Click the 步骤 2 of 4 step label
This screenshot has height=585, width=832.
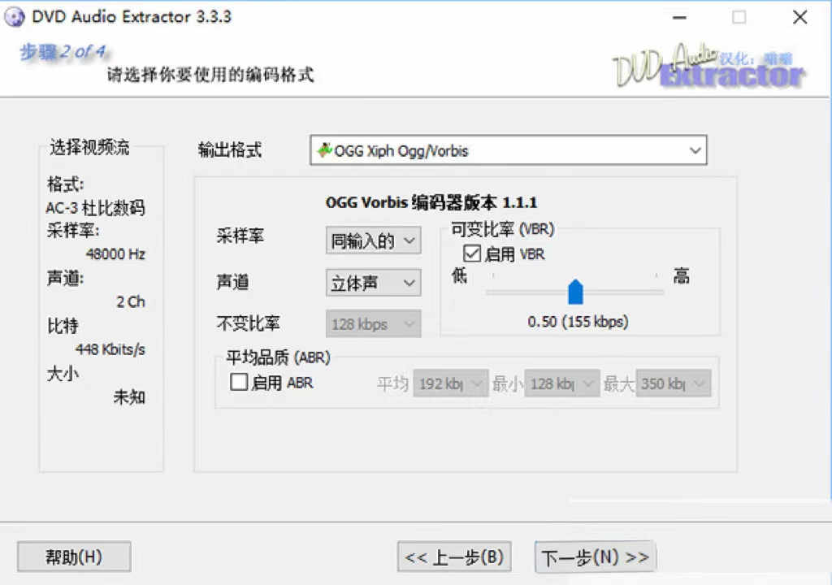(x=63, y=52)
